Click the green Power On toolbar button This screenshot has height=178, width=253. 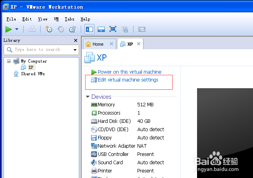coord(9,30)
